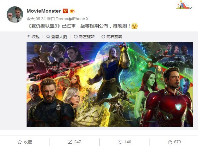The height and width of the screenshot is (146, 198).
Task: Open the Teemo iPhone X source link
Action: (x=72, y=19)
